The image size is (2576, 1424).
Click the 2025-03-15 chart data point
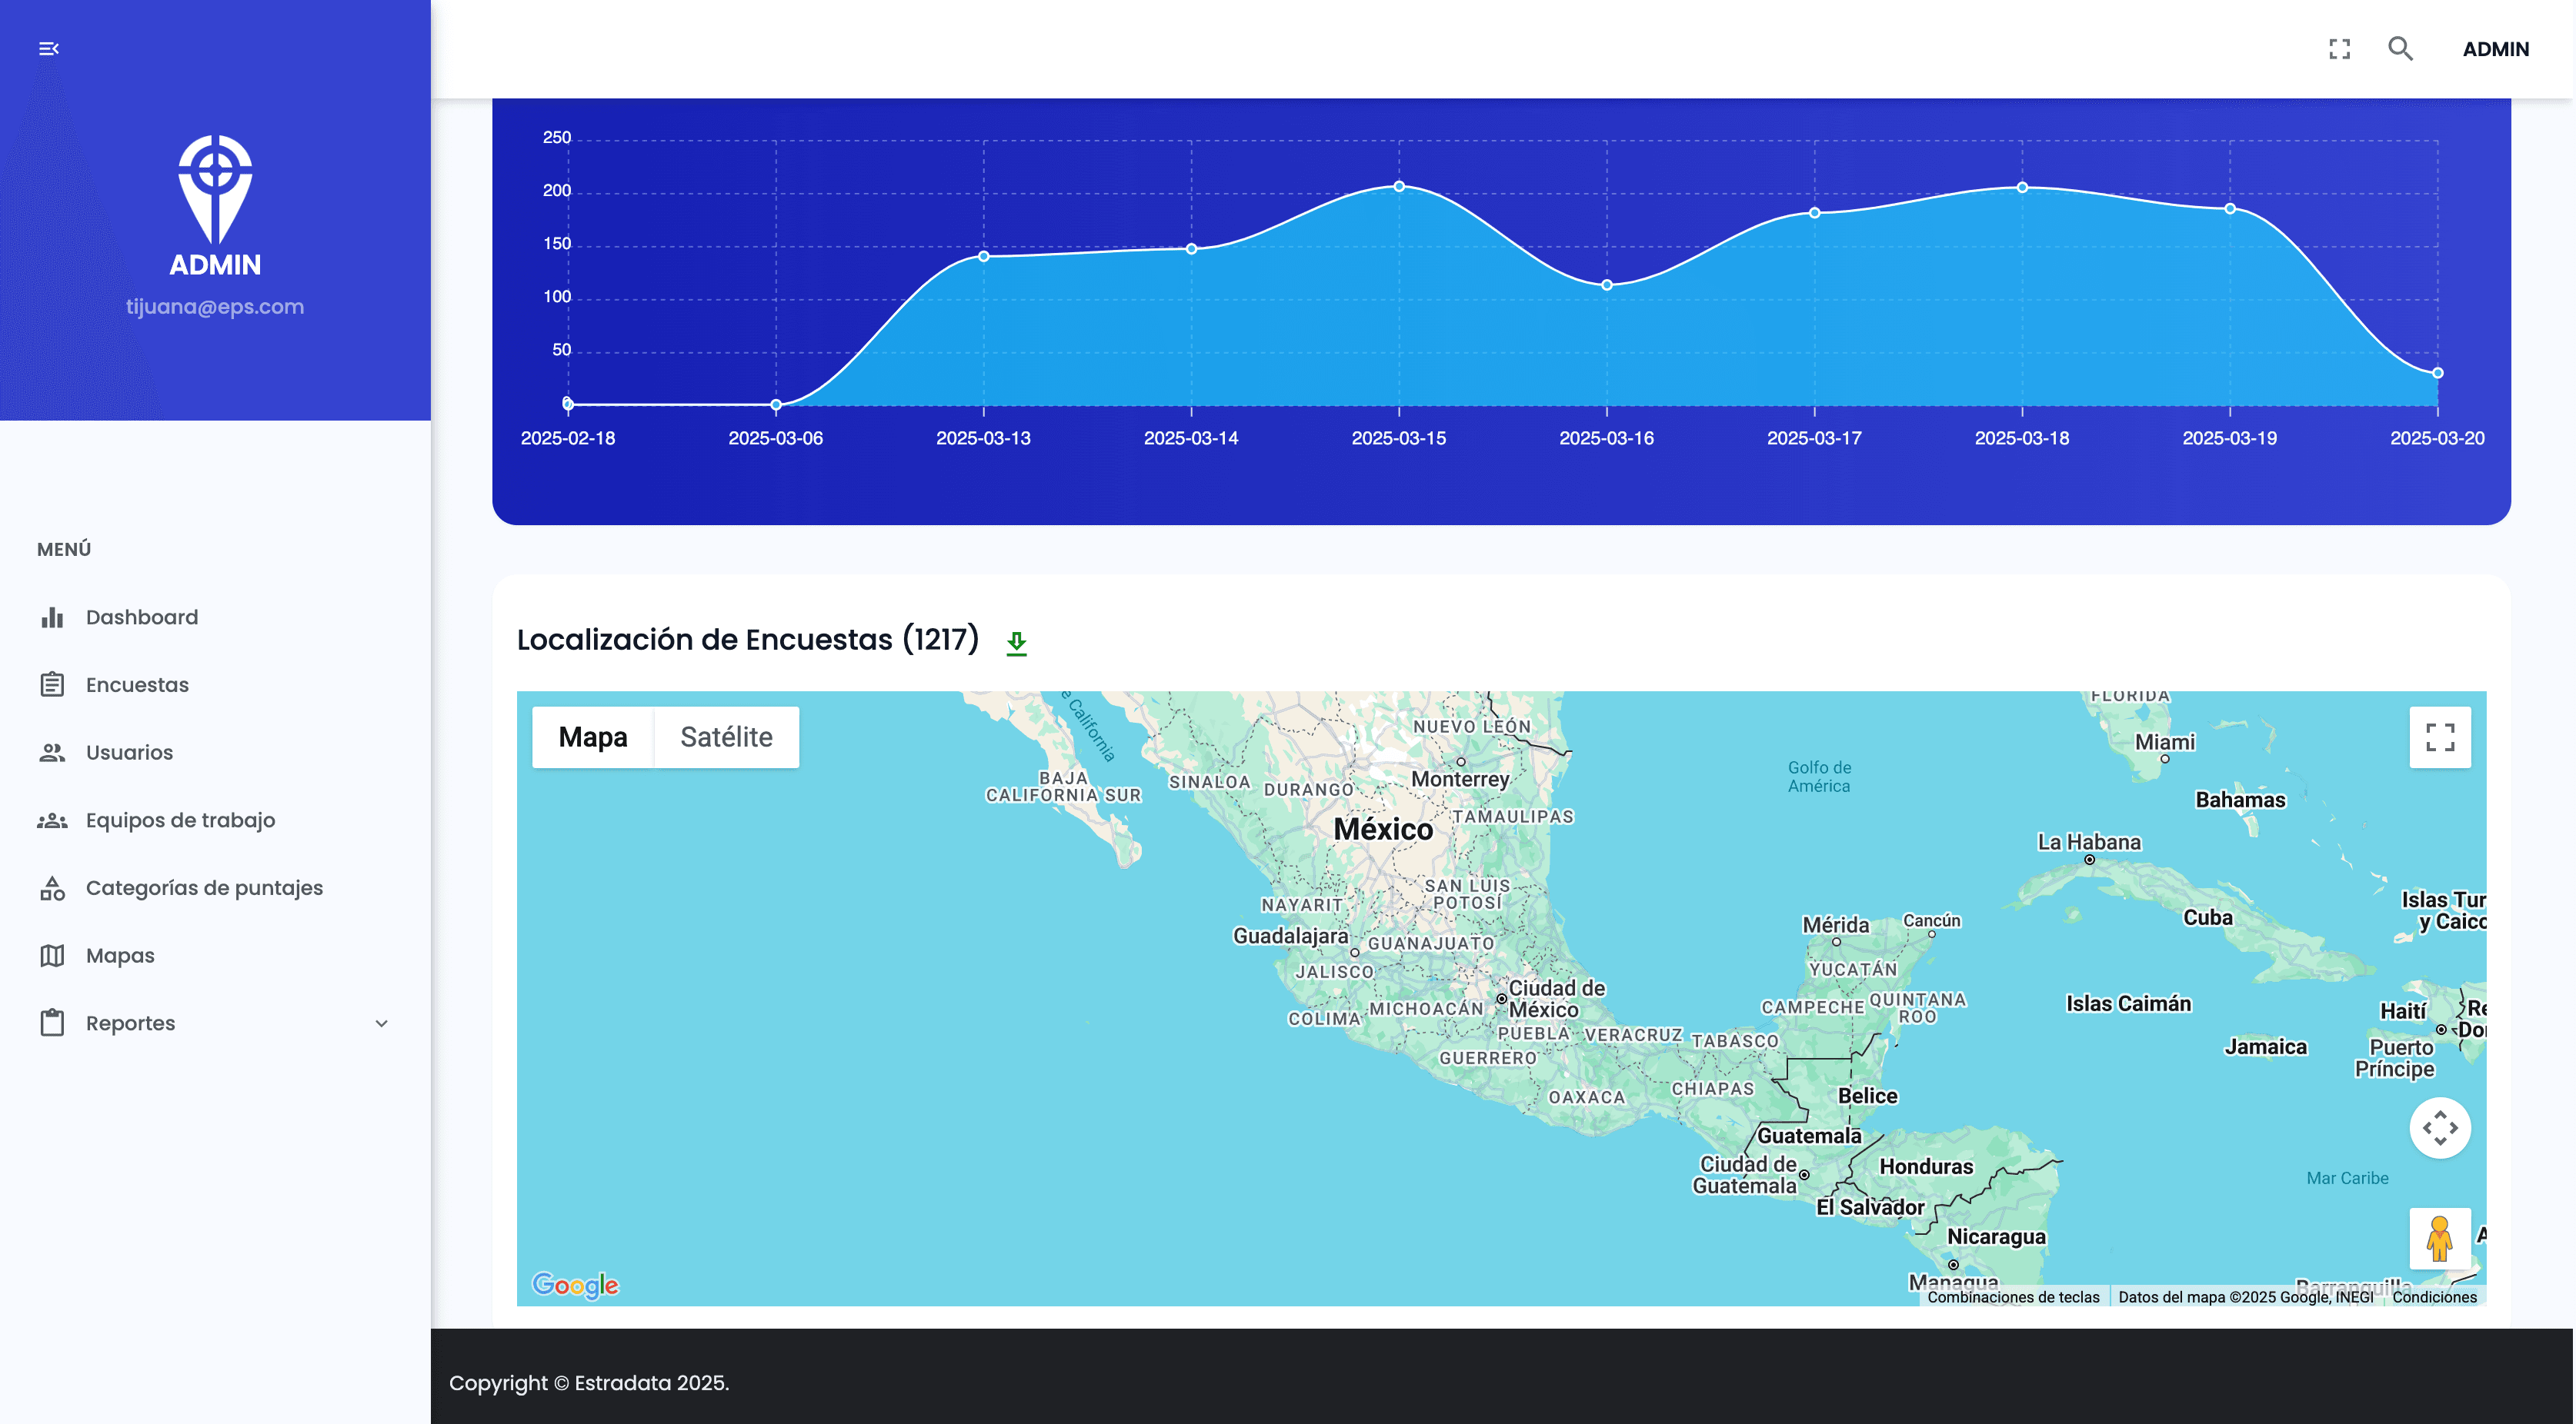point(1399,186)
